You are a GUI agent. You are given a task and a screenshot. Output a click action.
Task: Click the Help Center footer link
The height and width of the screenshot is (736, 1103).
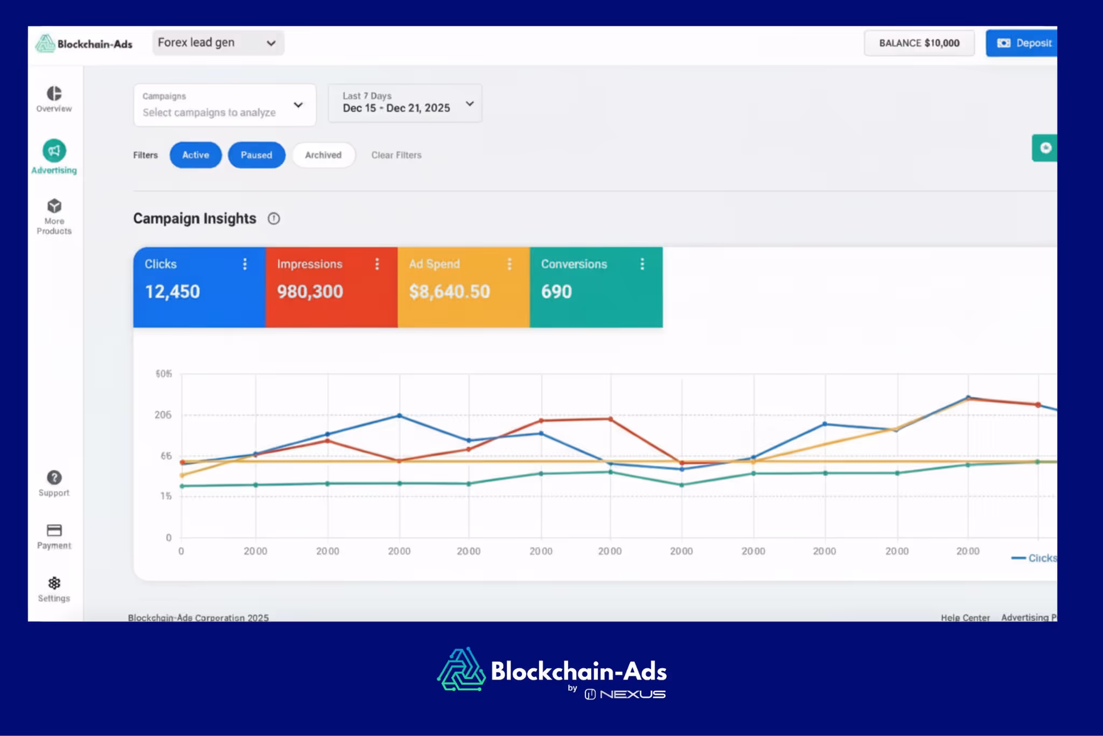pos(965,617)
